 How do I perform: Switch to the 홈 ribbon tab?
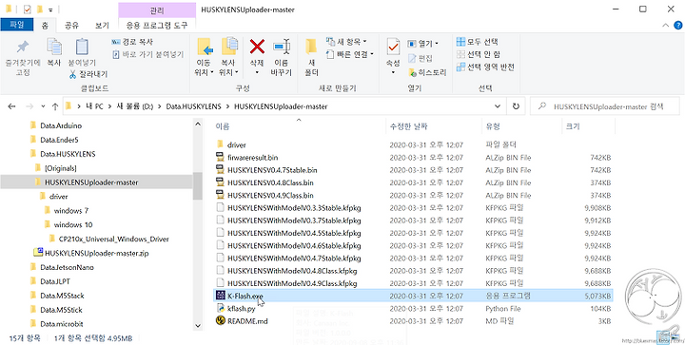coord(45,26)
